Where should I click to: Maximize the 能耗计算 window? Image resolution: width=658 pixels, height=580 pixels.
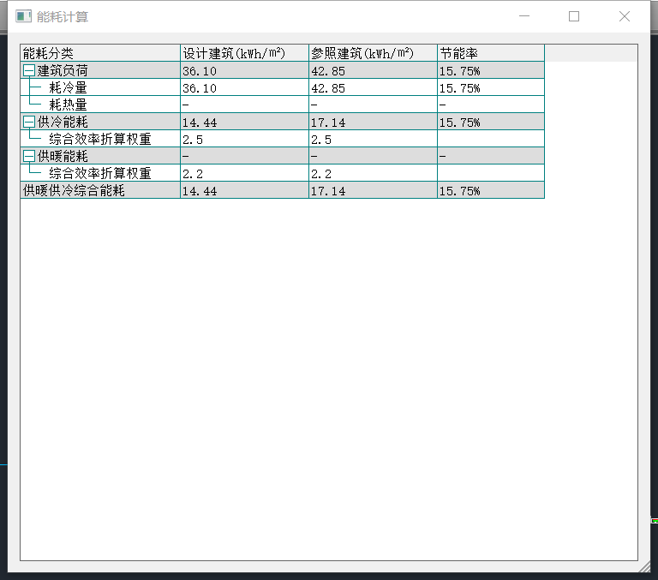(x=574, y=16)
